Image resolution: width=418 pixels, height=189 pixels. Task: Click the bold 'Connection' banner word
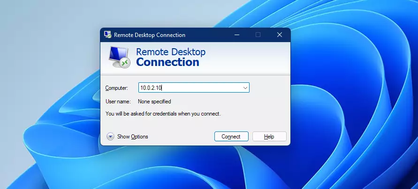(167, 62)
